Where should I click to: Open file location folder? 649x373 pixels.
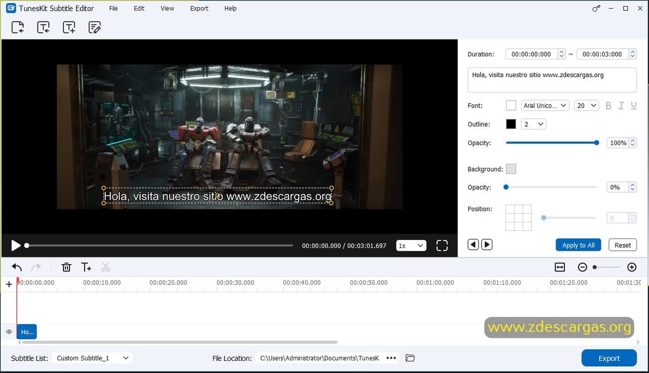[410, 358]
